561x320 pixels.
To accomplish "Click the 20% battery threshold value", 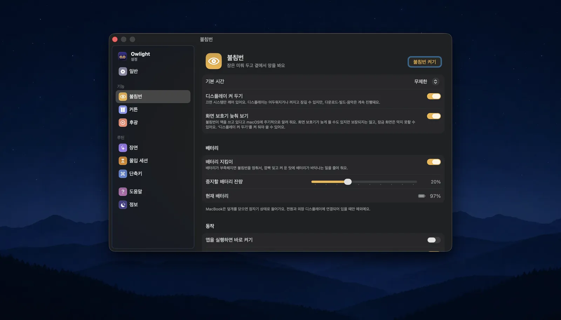I will click(x=435, y=182).
